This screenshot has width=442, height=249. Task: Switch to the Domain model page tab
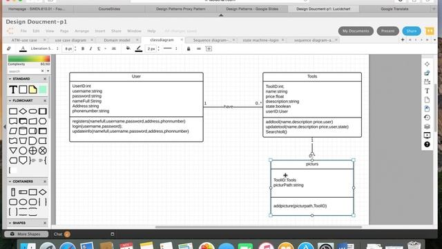click(x=117, y=40)
